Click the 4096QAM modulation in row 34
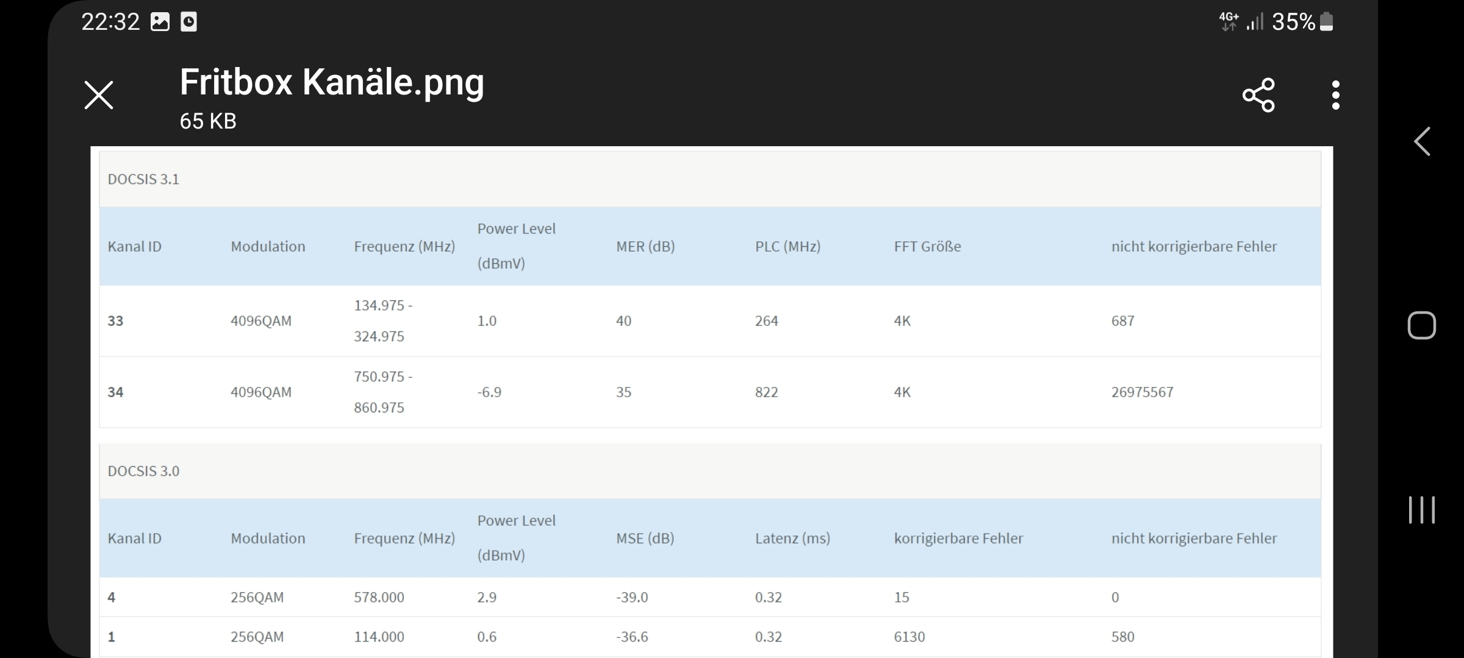Screen dimensions: 1464x658 coord(261,392)
